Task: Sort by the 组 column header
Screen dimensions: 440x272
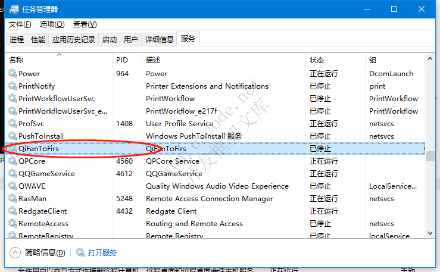Action: pos(395,60)
